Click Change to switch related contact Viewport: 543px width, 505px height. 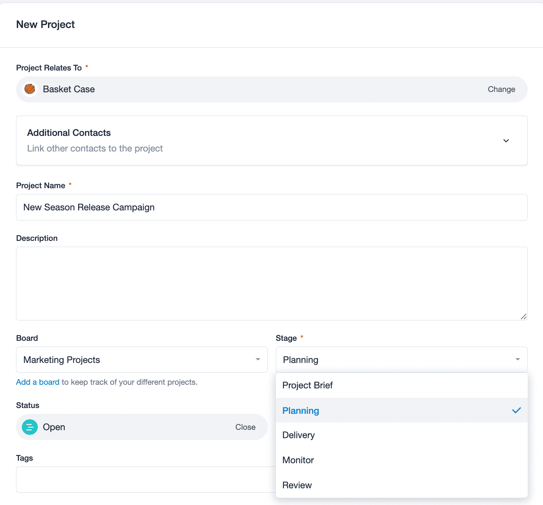[501, 89]
